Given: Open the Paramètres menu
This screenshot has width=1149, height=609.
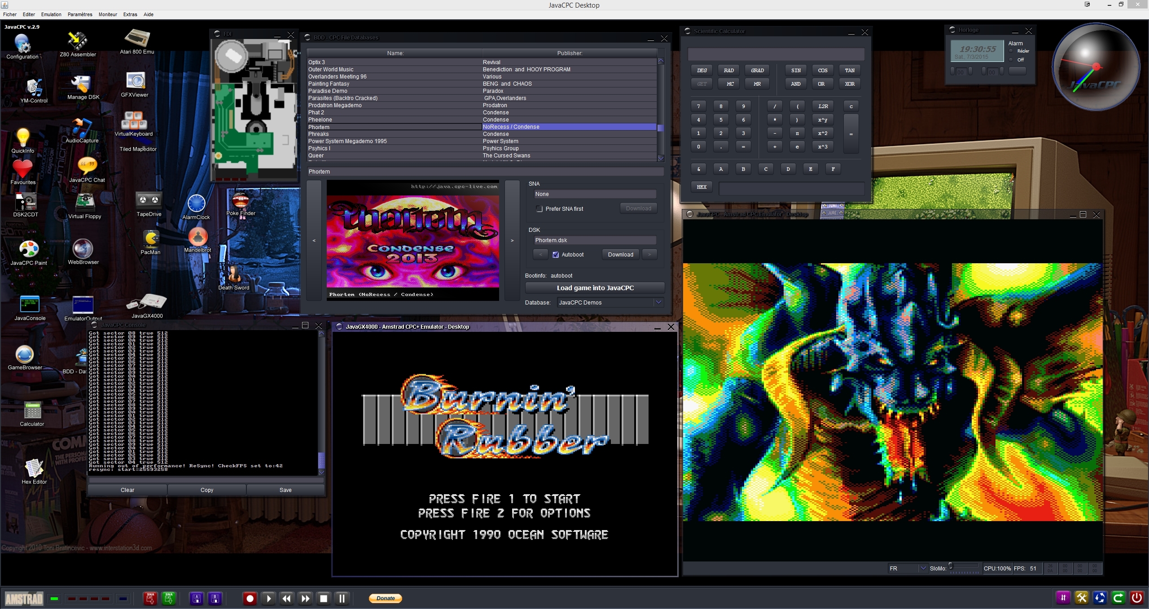Looking at the screenshot, I should pyautogui.click(x=80, y=14).
